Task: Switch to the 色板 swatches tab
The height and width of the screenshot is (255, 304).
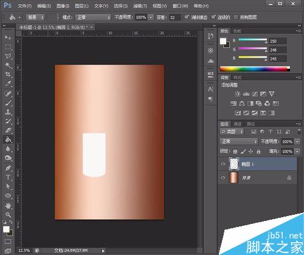Action: (237, 31)
